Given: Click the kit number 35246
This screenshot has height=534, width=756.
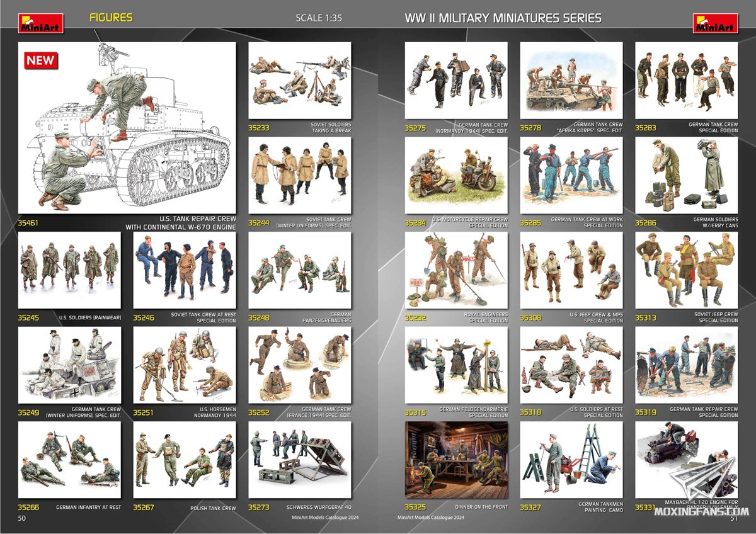Looking at the screenshot, I should [144, 318].
